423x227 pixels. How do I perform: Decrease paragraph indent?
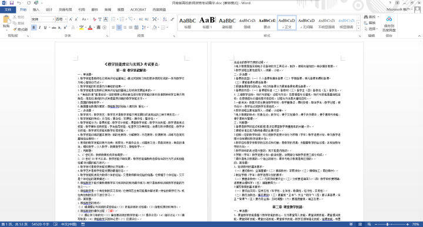(141, 19)
